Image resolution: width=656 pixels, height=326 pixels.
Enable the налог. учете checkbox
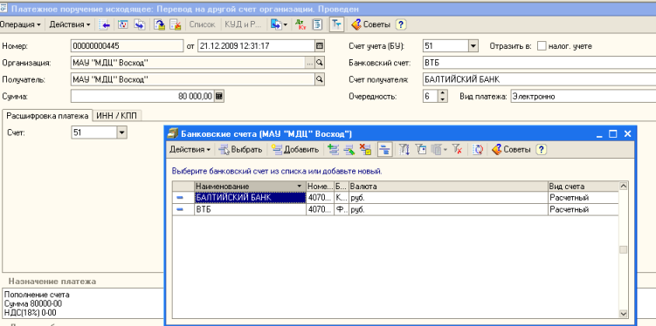pos(542,46)
